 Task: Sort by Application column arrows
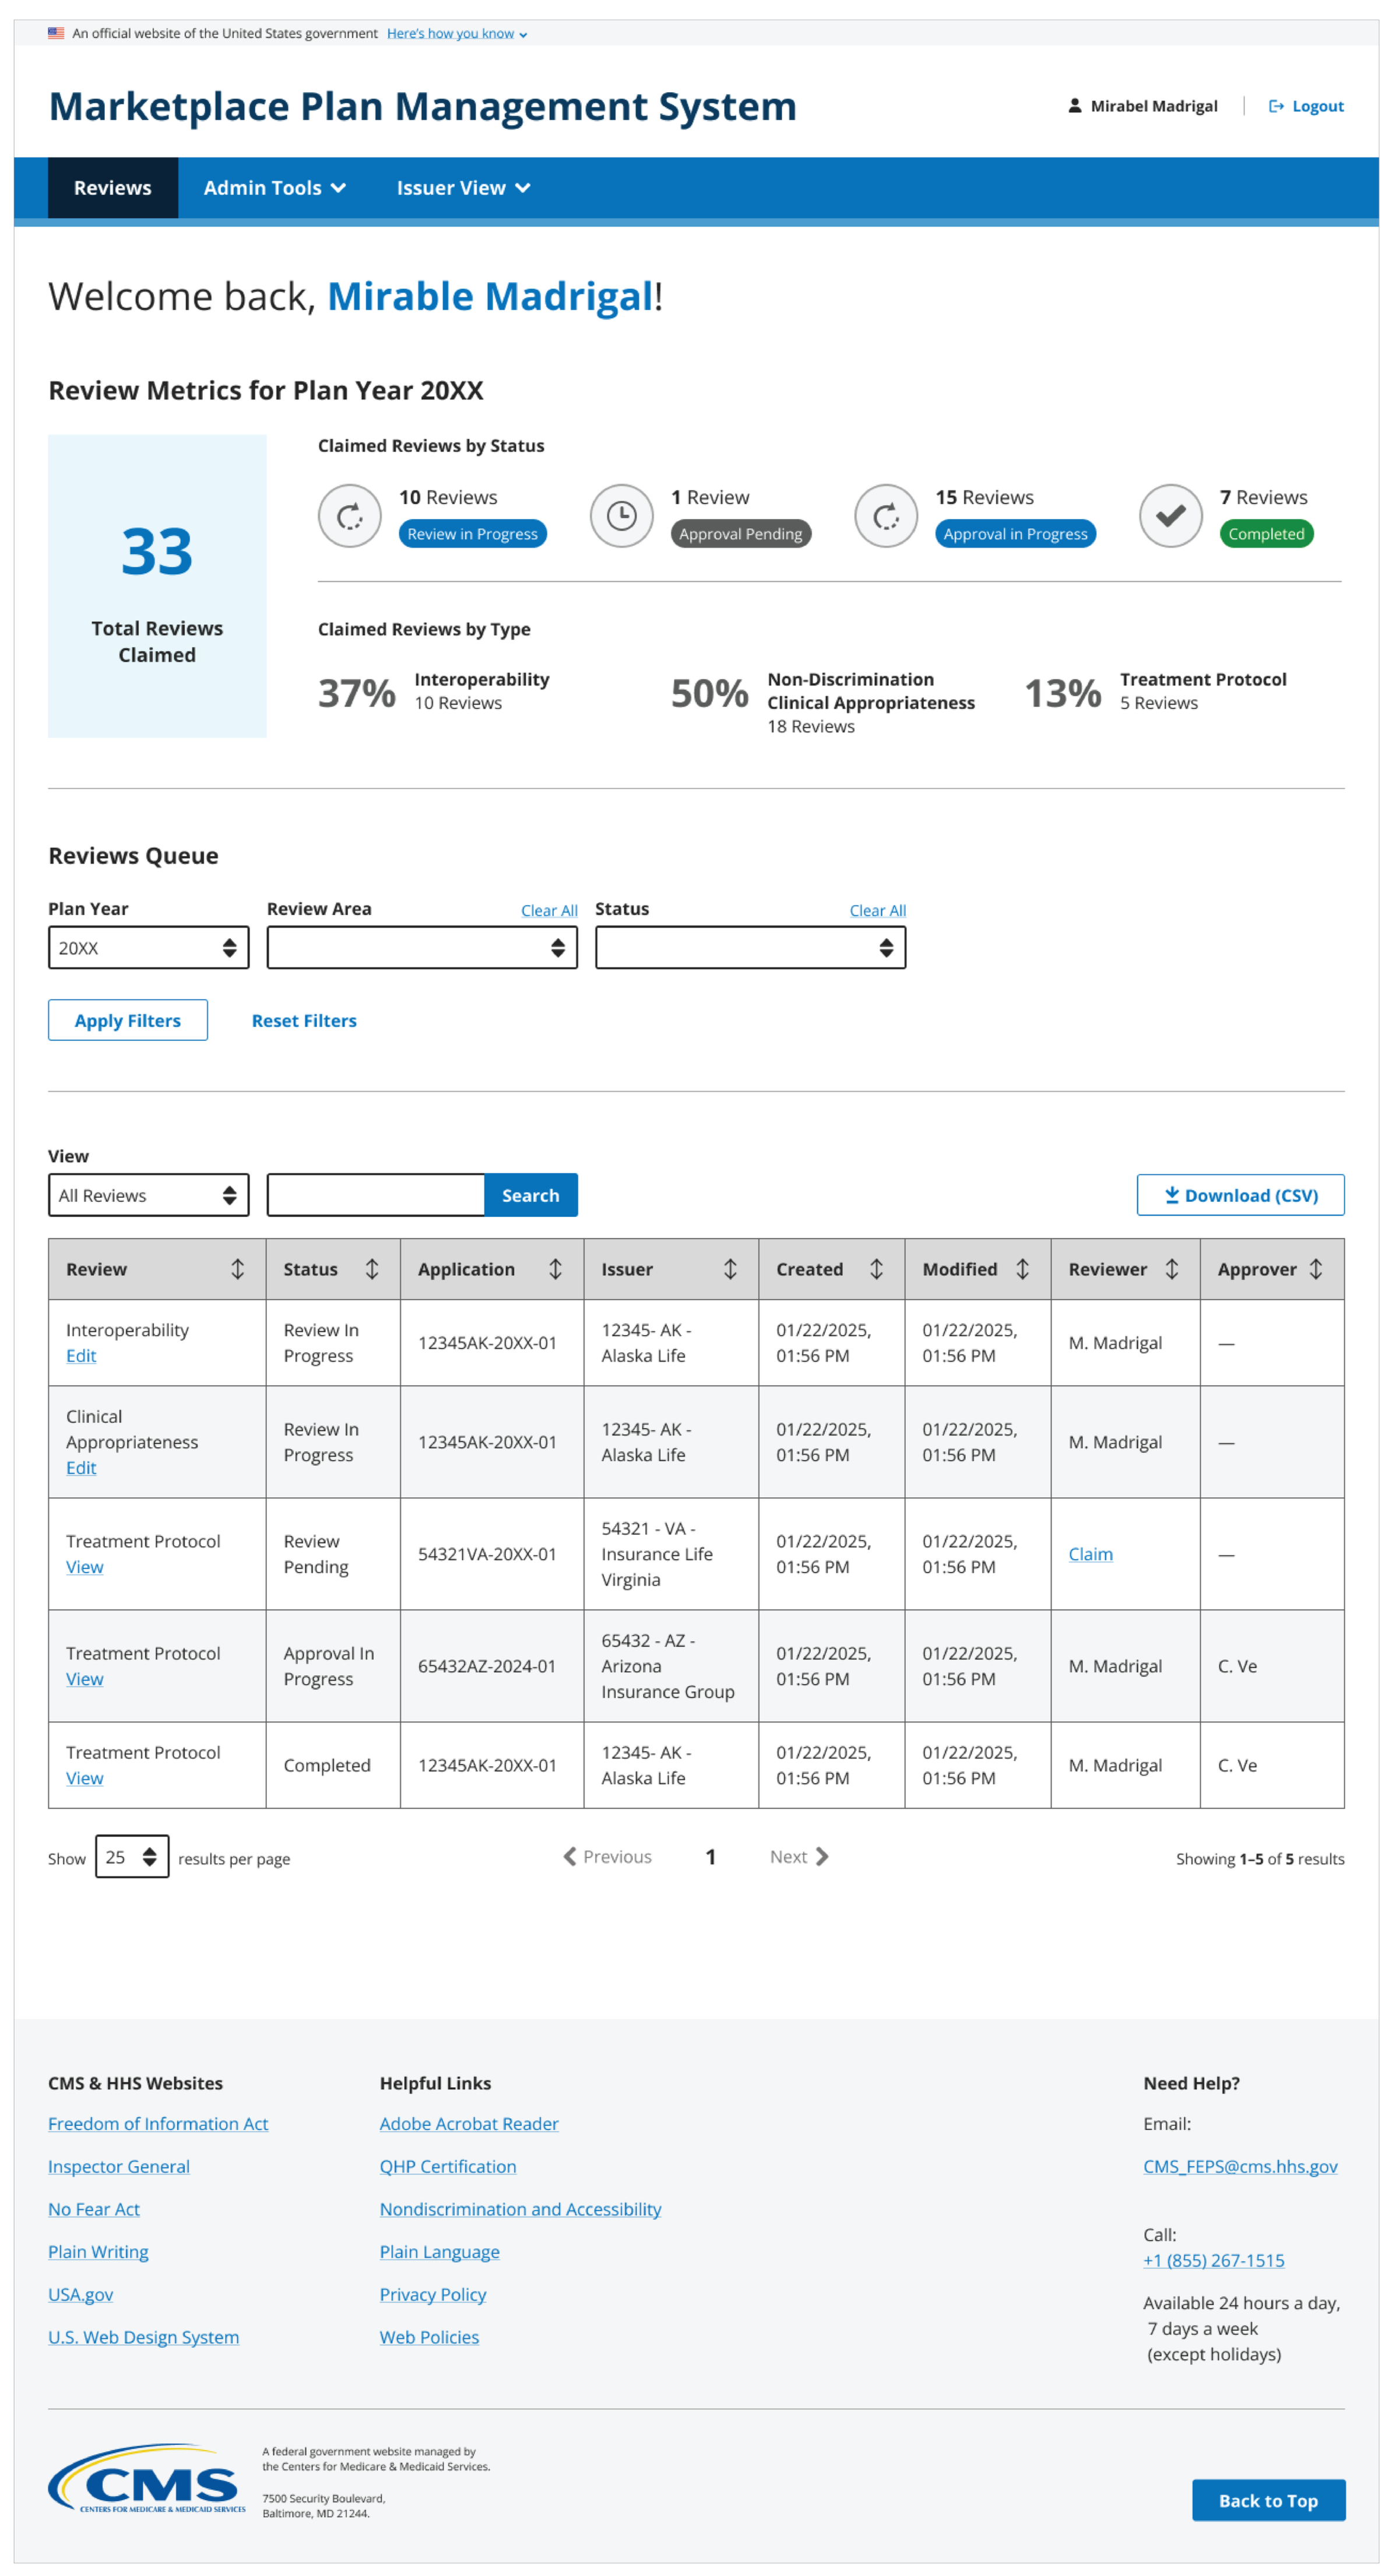(x=555, y=1269)
